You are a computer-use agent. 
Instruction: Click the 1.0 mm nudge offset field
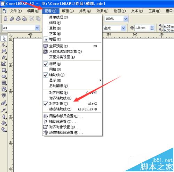pos(142,28)
